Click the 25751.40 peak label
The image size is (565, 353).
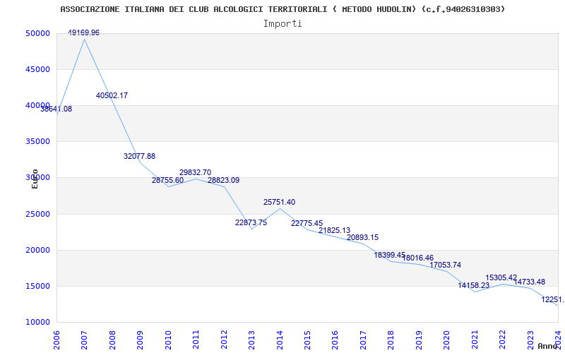click(x=279, y=203)
